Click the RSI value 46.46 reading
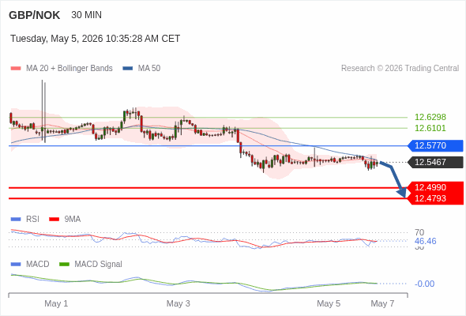Image resolution: width=466 pixels, height=316 pixels. pos(425,241)
